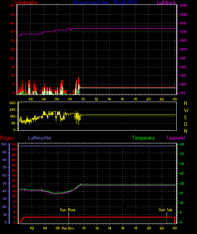Click the blue 60 humidity axis value

click(5, 175)
